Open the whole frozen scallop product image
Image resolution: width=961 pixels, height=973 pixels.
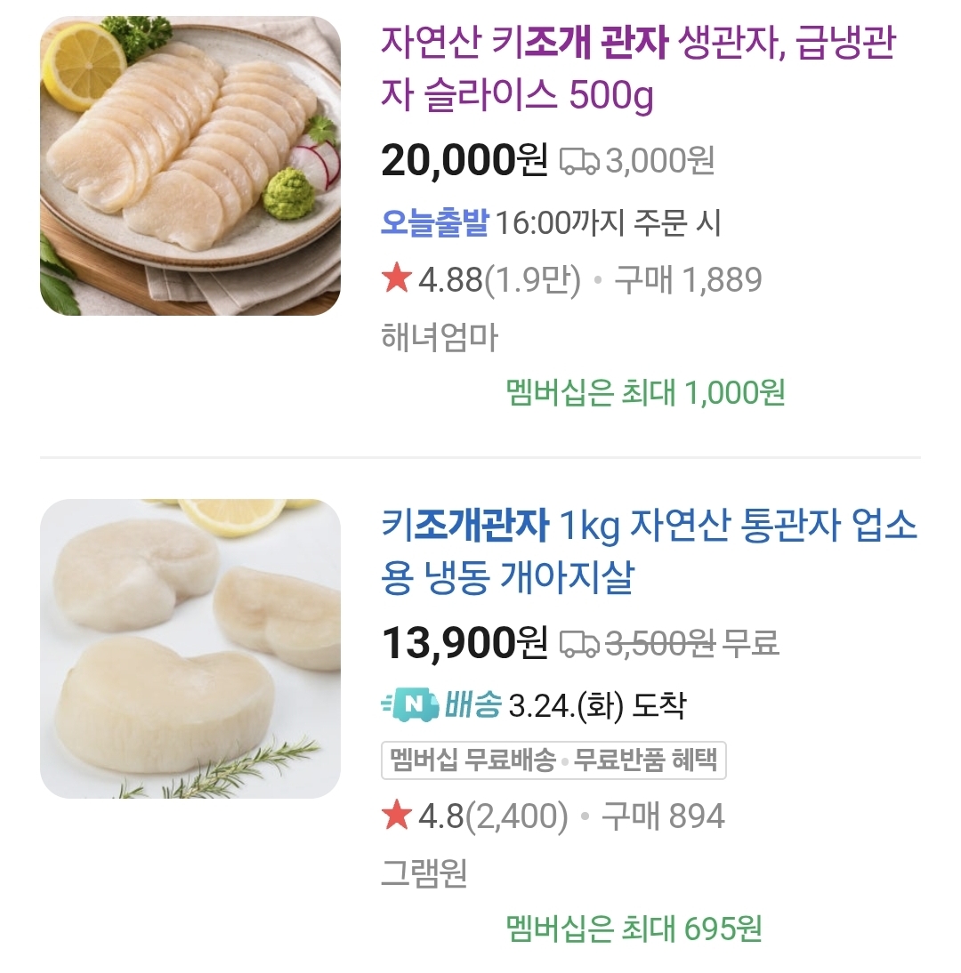(x=190, y=648)
